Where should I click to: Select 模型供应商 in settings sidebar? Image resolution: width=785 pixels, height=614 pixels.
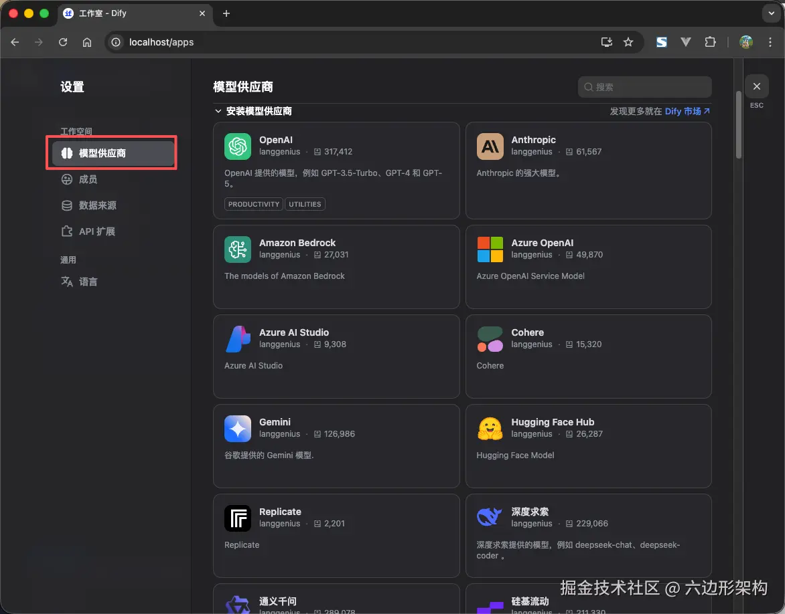[x=113, y=153]
